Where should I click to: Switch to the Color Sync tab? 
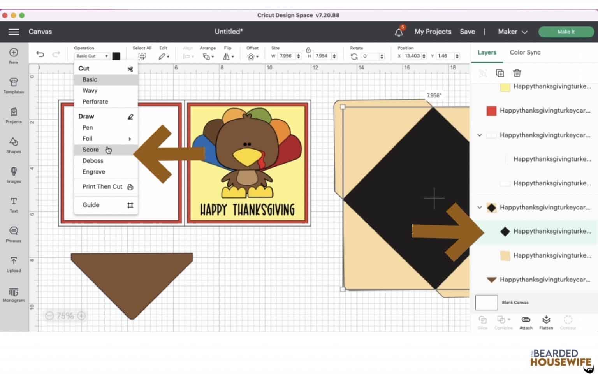tap(525, 52)
